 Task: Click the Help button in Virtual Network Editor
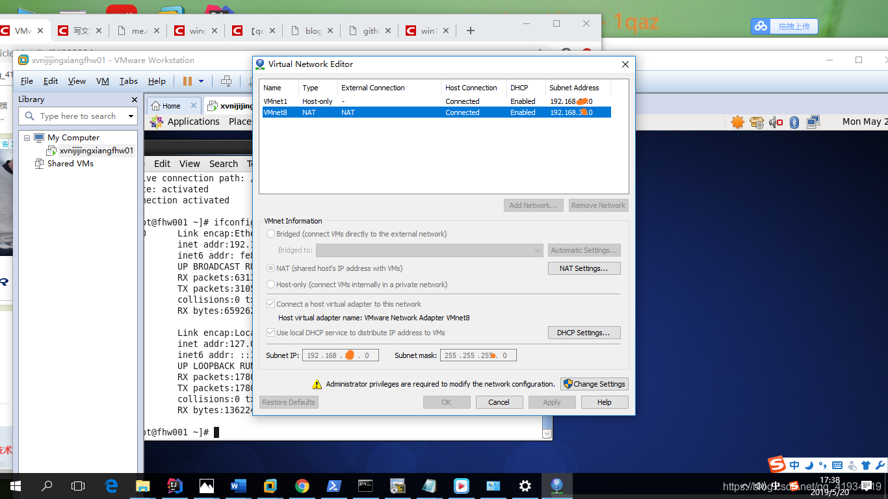[x=605, y=402]
